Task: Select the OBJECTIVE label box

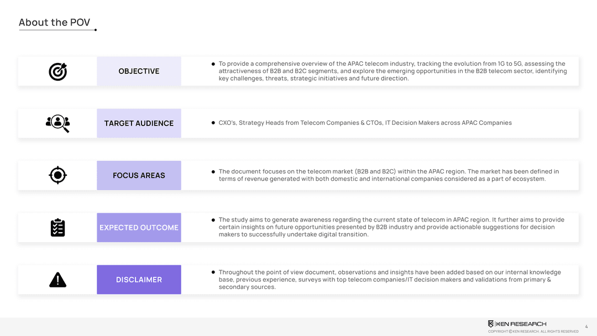Action: click(139, 71)
